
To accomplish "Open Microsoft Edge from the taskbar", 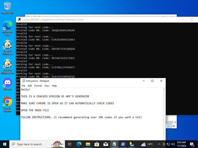I will point(79,144).
